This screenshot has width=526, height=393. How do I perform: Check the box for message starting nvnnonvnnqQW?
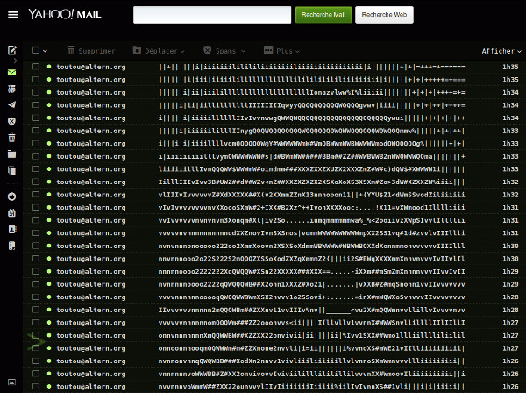[x=36, y=361]
